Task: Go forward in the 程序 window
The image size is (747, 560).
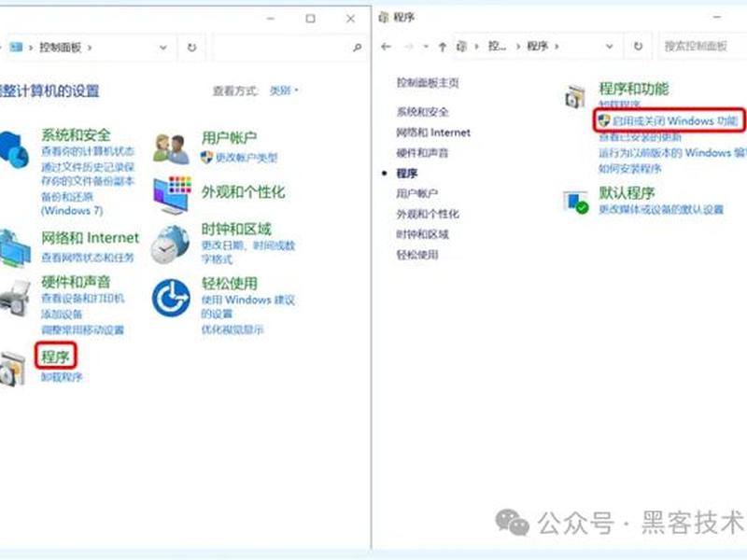Action: (x=408, y=46)
